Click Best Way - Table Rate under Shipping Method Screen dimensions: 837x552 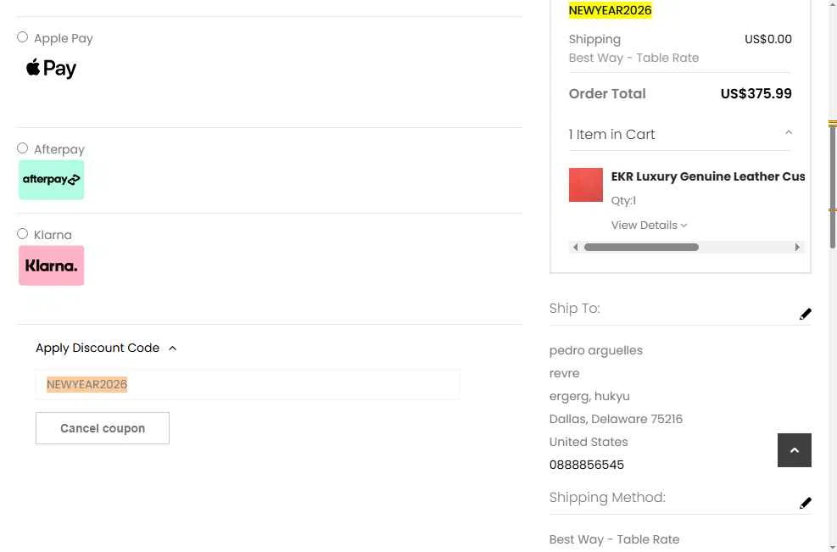coord(614,539)
